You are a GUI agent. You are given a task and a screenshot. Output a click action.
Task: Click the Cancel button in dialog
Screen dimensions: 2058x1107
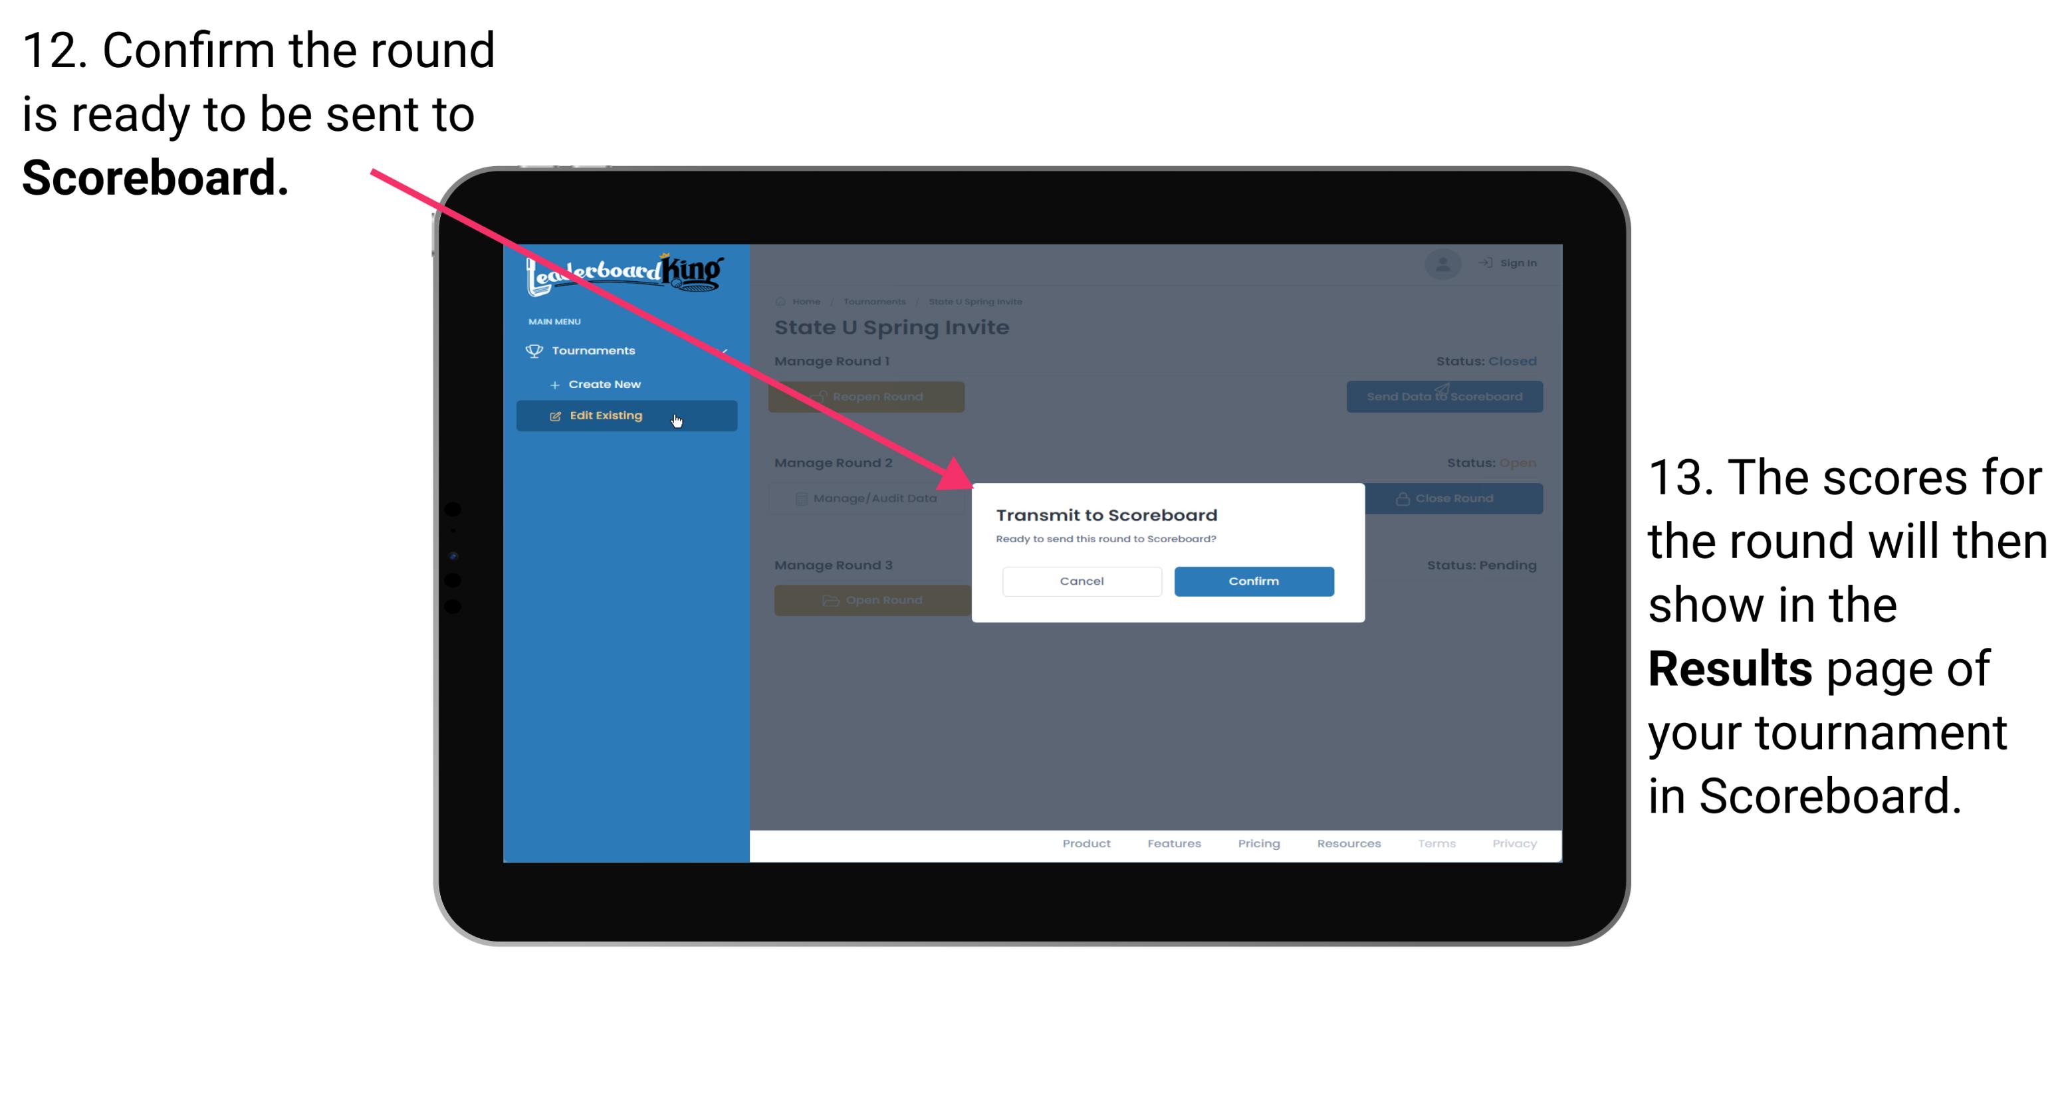(1082, 581)
